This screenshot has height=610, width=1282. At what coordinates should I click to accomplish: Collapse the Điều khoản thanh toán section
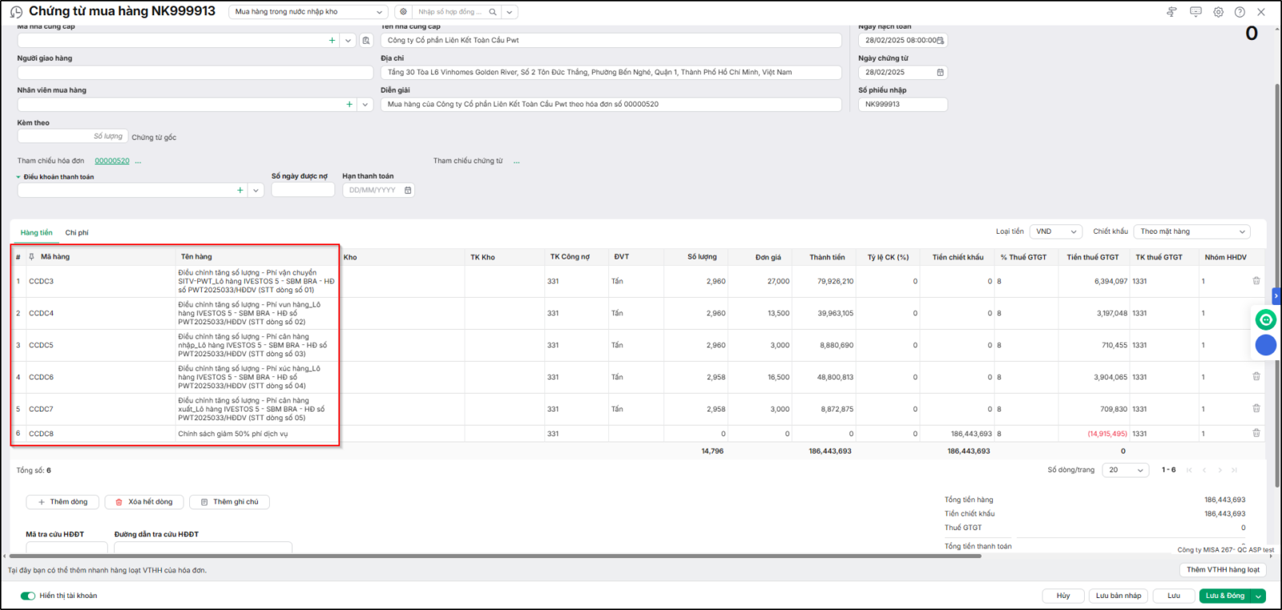(18, 177)
